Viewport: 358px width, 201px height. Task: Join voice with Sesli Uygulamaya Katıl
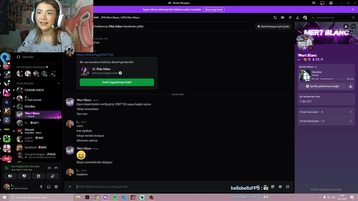117,82
